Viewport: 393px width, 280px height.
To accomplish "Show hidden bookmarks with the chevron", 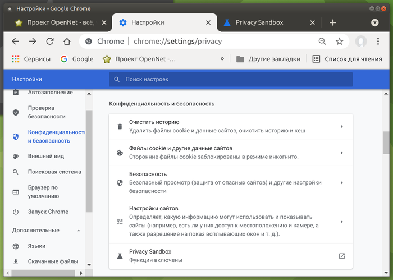I will 222,59.
